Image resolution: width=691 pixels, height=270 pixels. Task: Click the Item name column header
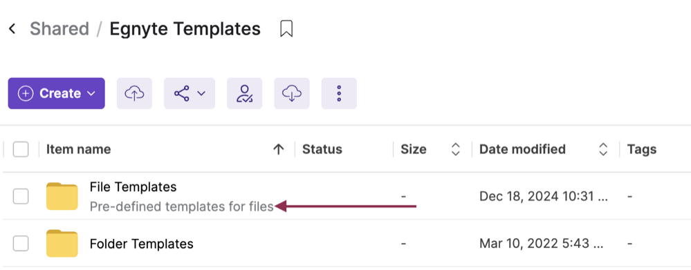[x=78, y=150]
